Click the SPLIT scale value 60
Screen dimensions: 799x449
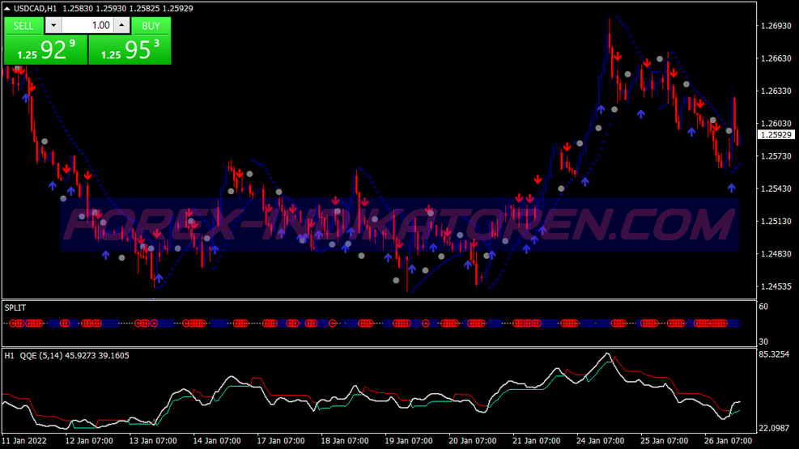coord(763,307)
